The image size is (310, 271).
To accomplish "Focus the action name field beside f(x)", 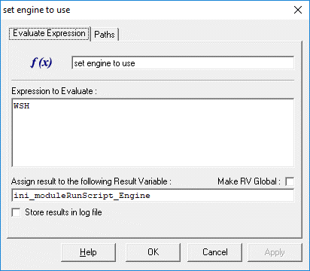I will 183,63.
